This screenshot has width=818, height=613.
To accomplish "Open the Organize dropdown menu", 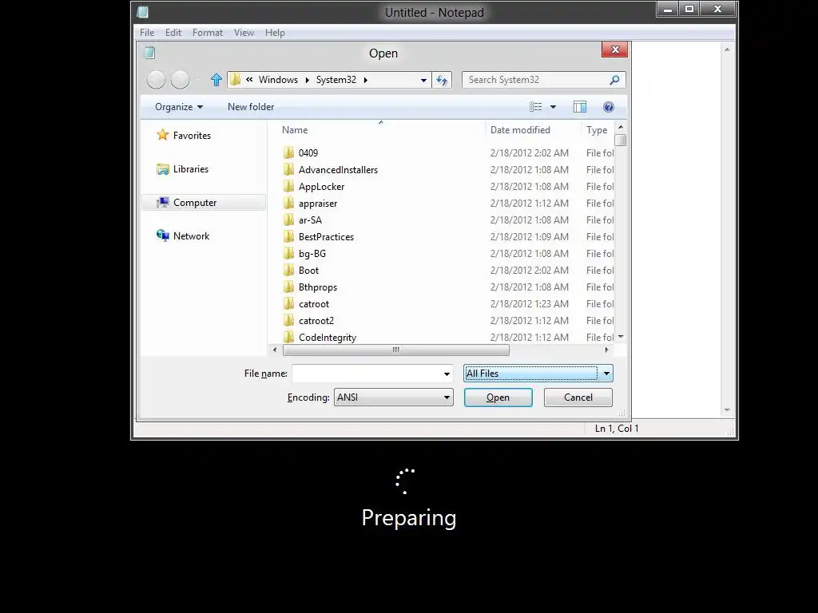I will pos(178,107).
